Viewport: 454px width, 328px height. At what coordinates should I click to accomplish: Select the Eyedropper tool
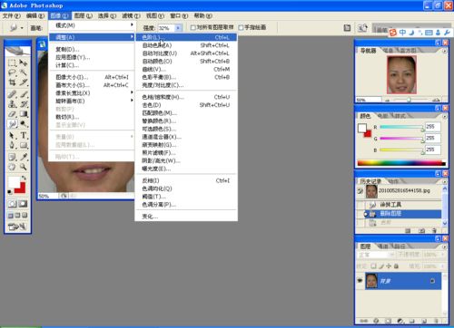click(24, 157)
